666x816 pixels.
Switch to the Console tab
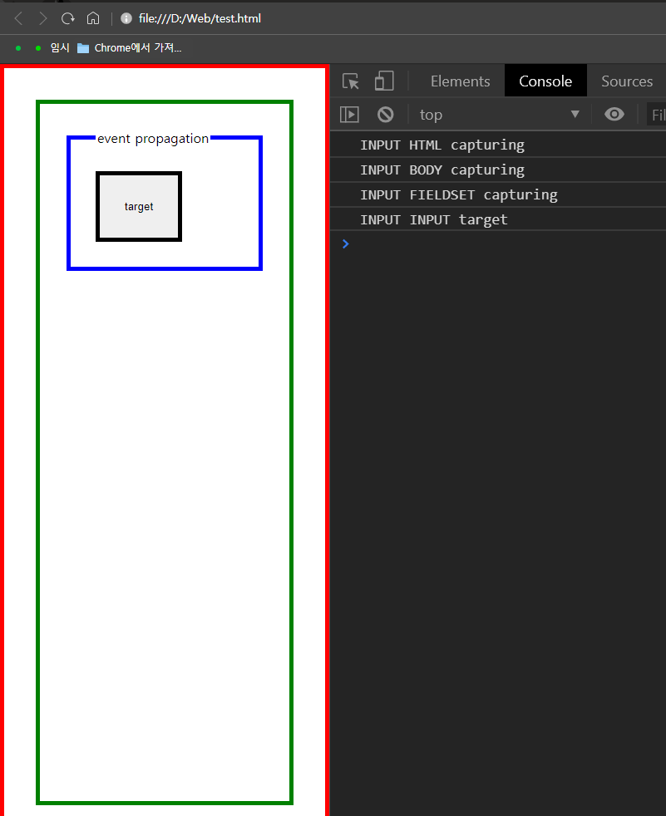(545, 81)
